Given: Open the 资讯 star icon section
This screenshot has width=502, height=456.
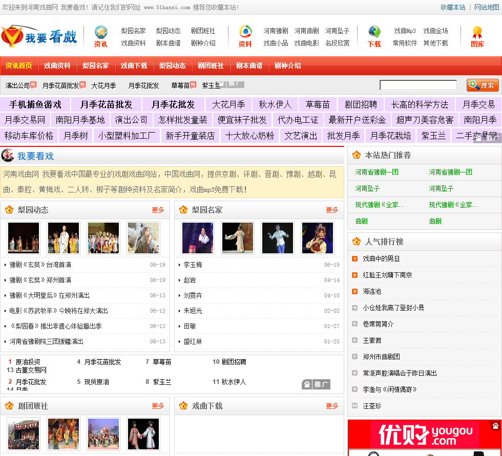Looking at the screenshot, I should [100, 36].
